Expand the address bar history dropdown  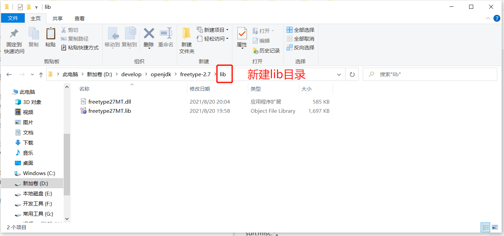pyautogui.click(x=339, y=74)
